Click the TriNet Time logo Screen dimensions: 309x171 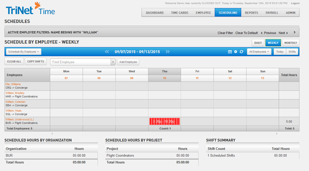point(30,9)
